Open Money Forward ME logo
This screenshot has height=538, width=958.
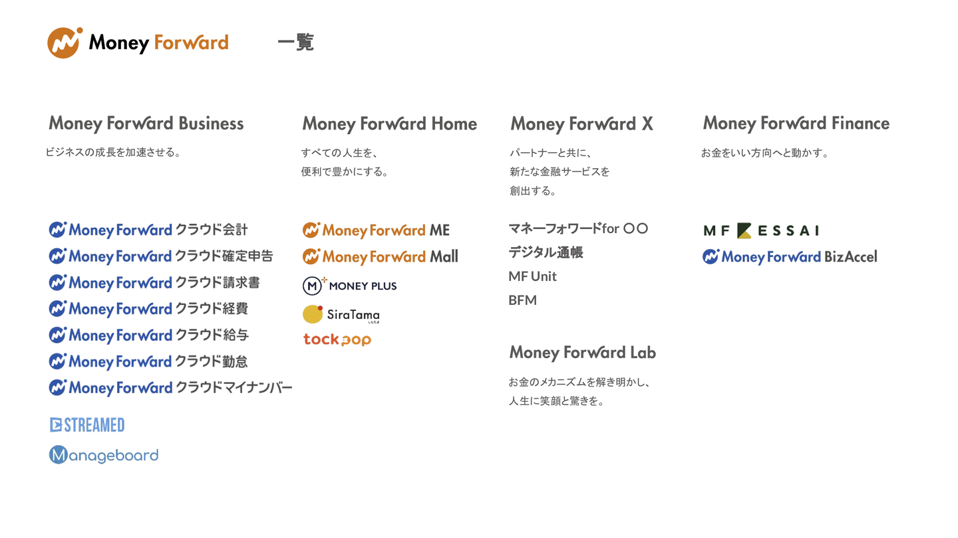tap(376, 230)
